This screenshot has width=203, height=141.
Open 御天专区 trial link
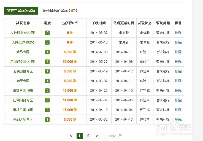coord(23,81)
